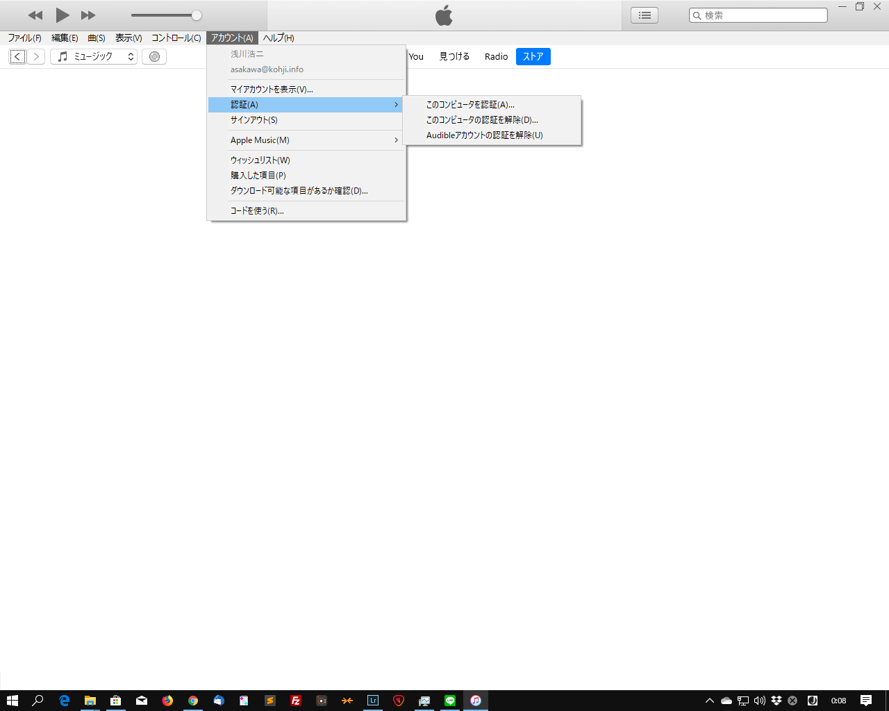Adjust the volume slider knob
Image resolution: width=889 pixels, height=711 pixels.
197,15
